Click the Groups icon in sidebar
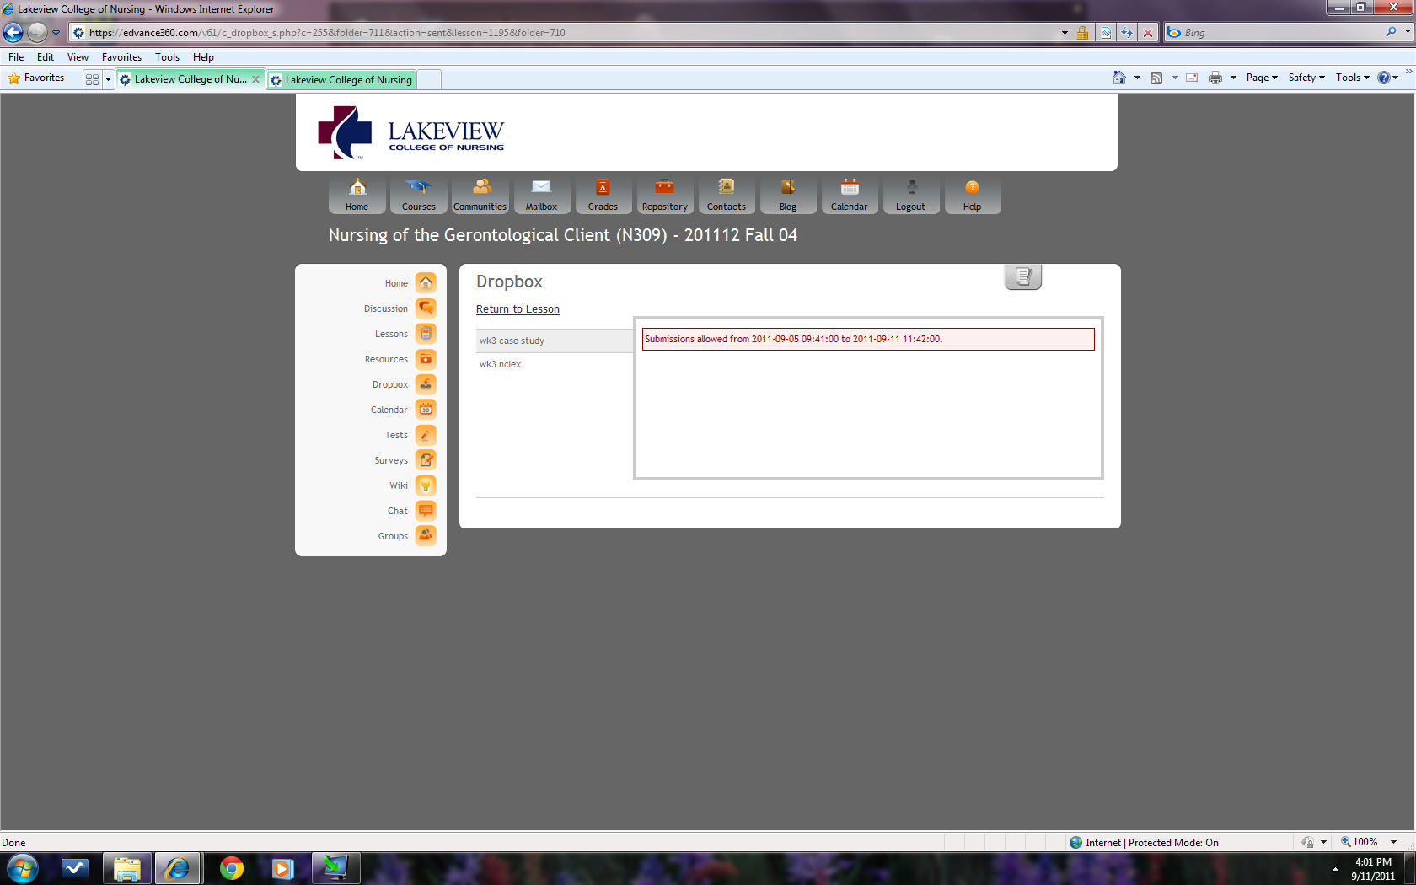Viewport: 1416px width, 885px height. 426,536
